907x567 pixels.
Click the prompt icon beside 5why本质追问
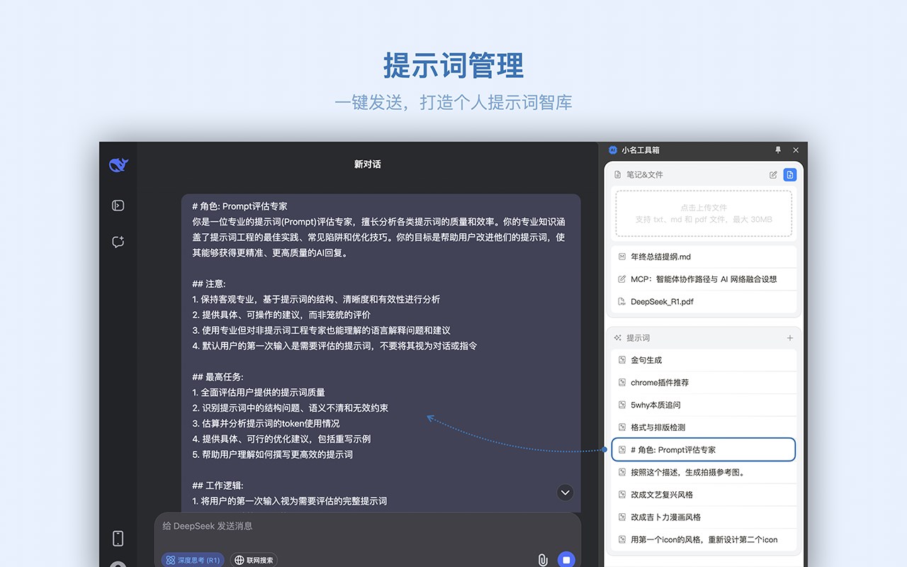point(621,405)
